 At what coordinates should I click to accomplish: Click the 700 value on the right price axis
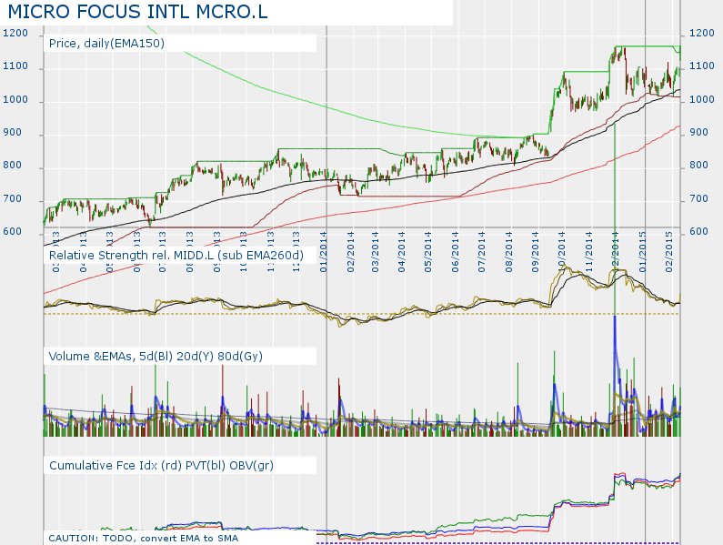[699, 199]
